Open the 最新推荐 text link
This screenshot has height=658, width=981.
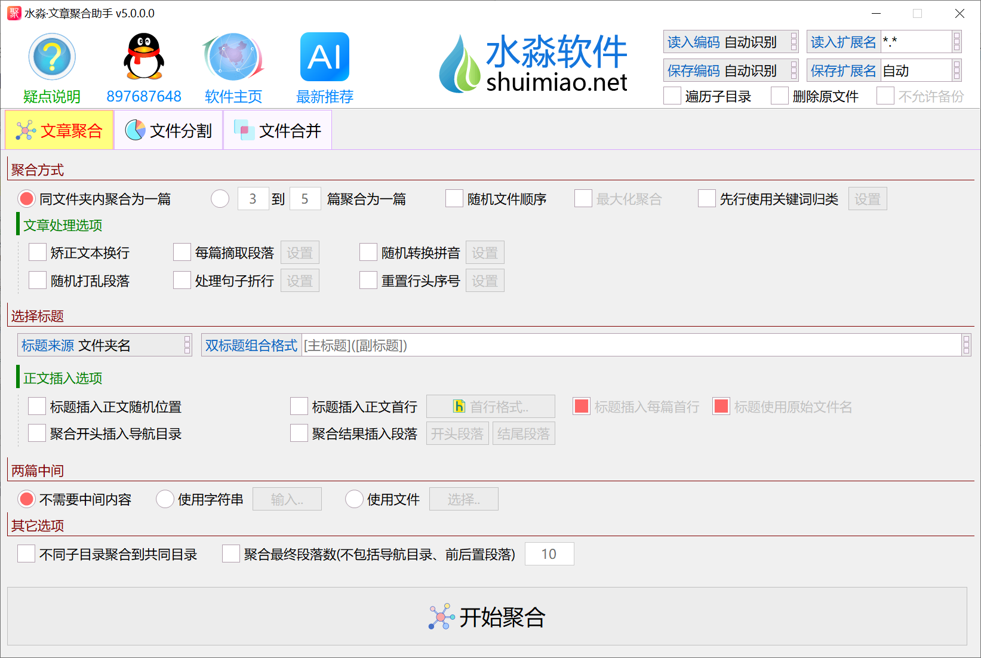pos(325,97)
